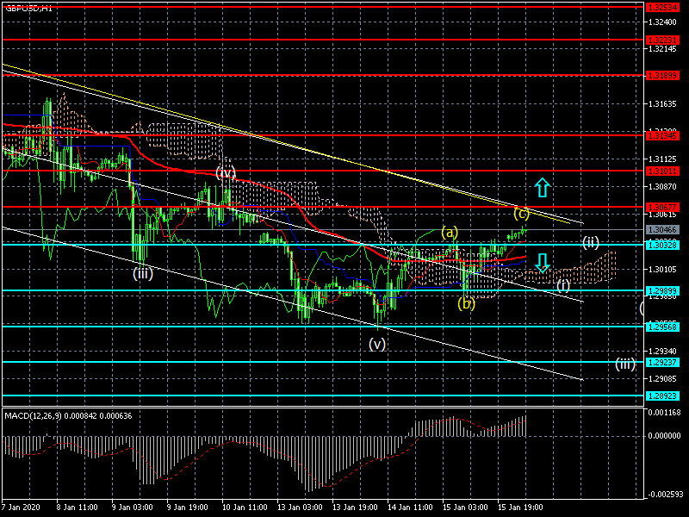Click the 1.30328 cyan price level tag
This screenshot has width=689, height=517.
(x=662, y=245)
